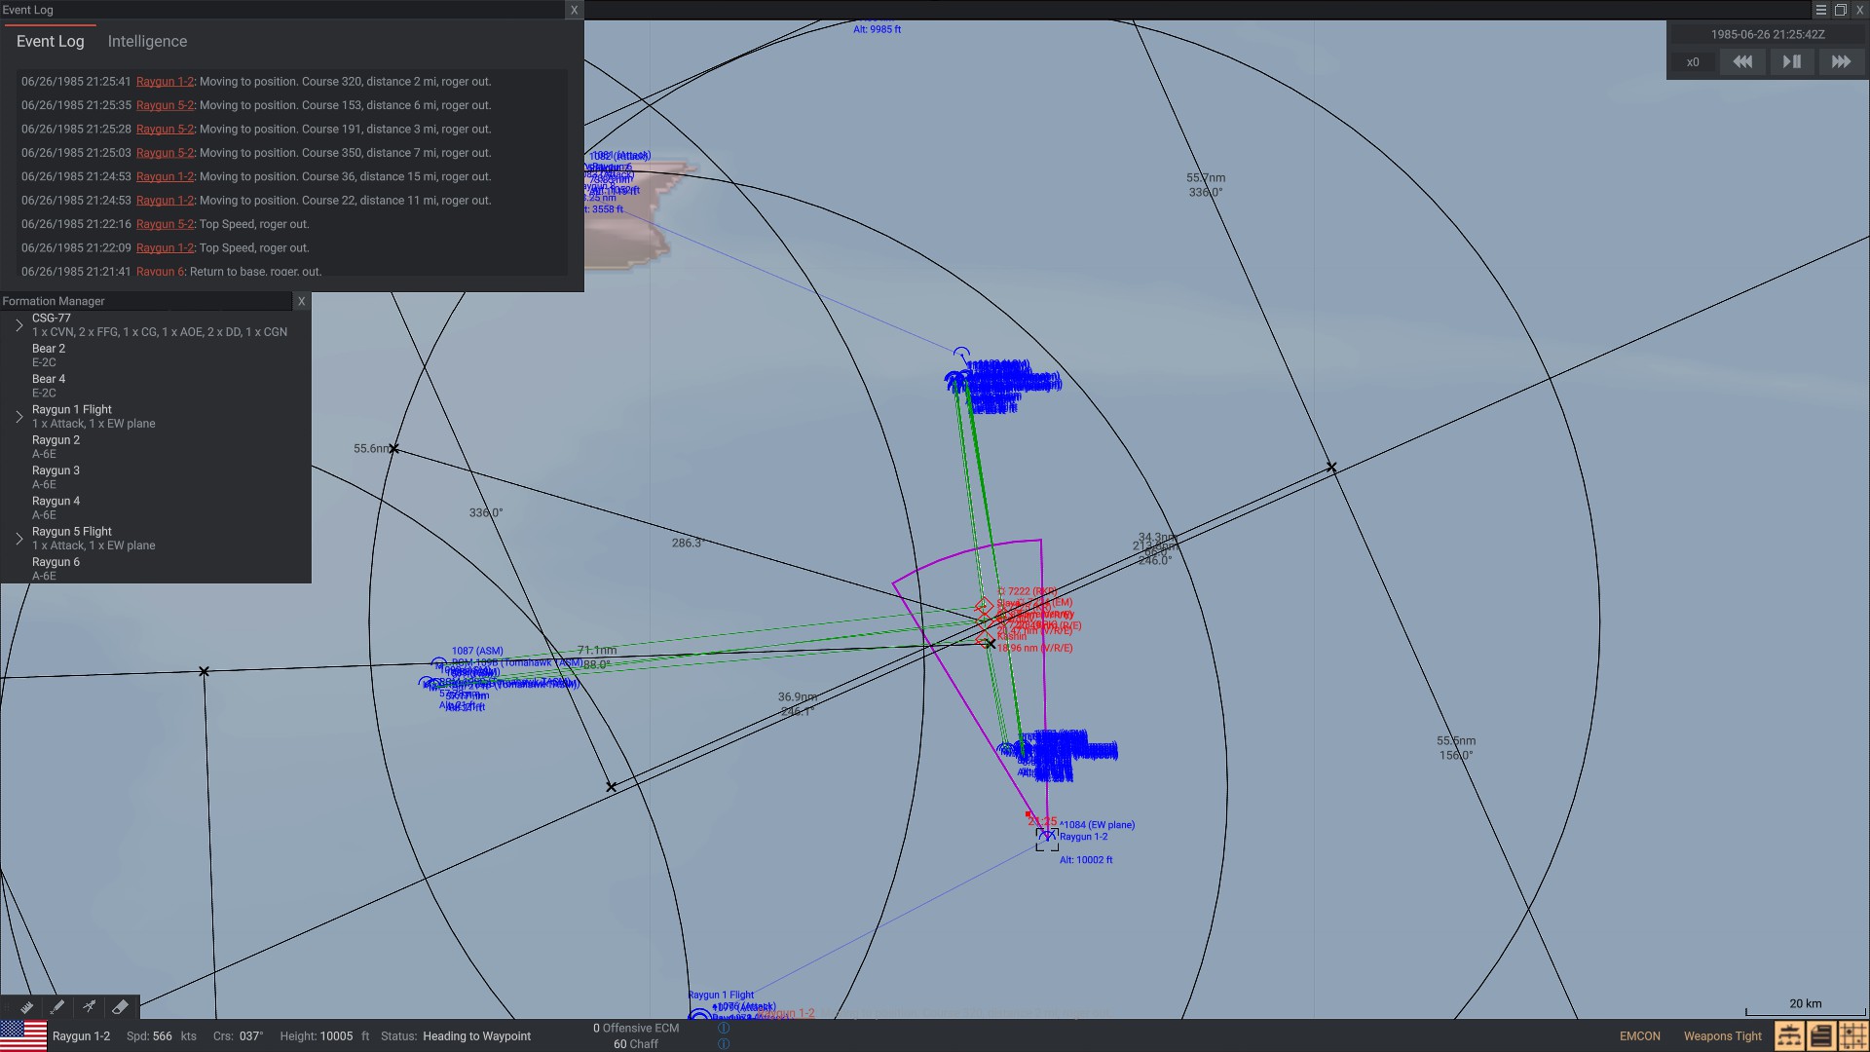Expand the Raygun 1 Flight group
Screen dimensions: 1870x1052
(19, 417)
